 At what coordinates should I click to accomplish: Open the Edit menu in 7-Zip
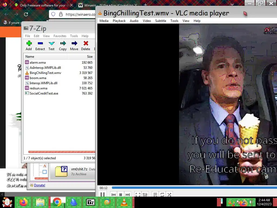click(37, 36)
